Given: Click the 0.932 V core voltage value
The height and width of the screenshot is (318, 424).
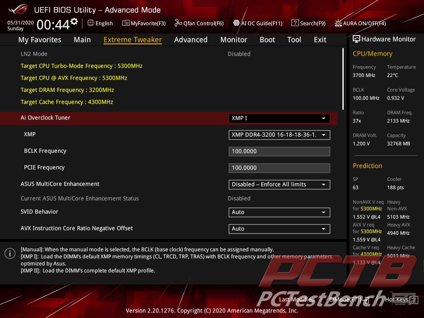Looking at the screenshot, I should pyautogui.click(x=395, y=98).
